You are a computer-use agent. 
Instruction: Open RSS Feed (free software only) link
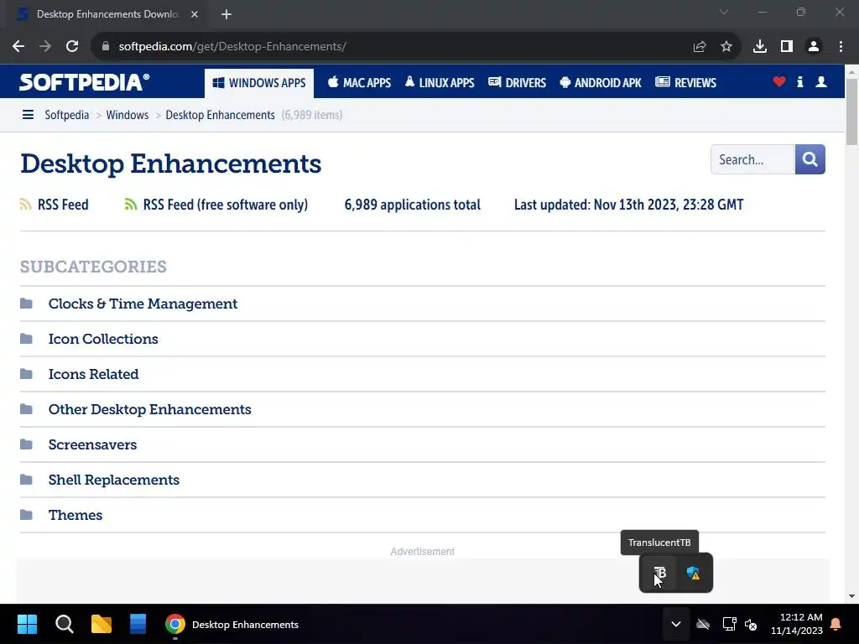(x=225, y=205)
